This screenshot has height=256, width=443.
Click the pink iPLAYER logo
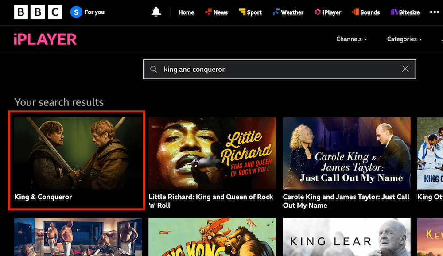click(45, 39)
